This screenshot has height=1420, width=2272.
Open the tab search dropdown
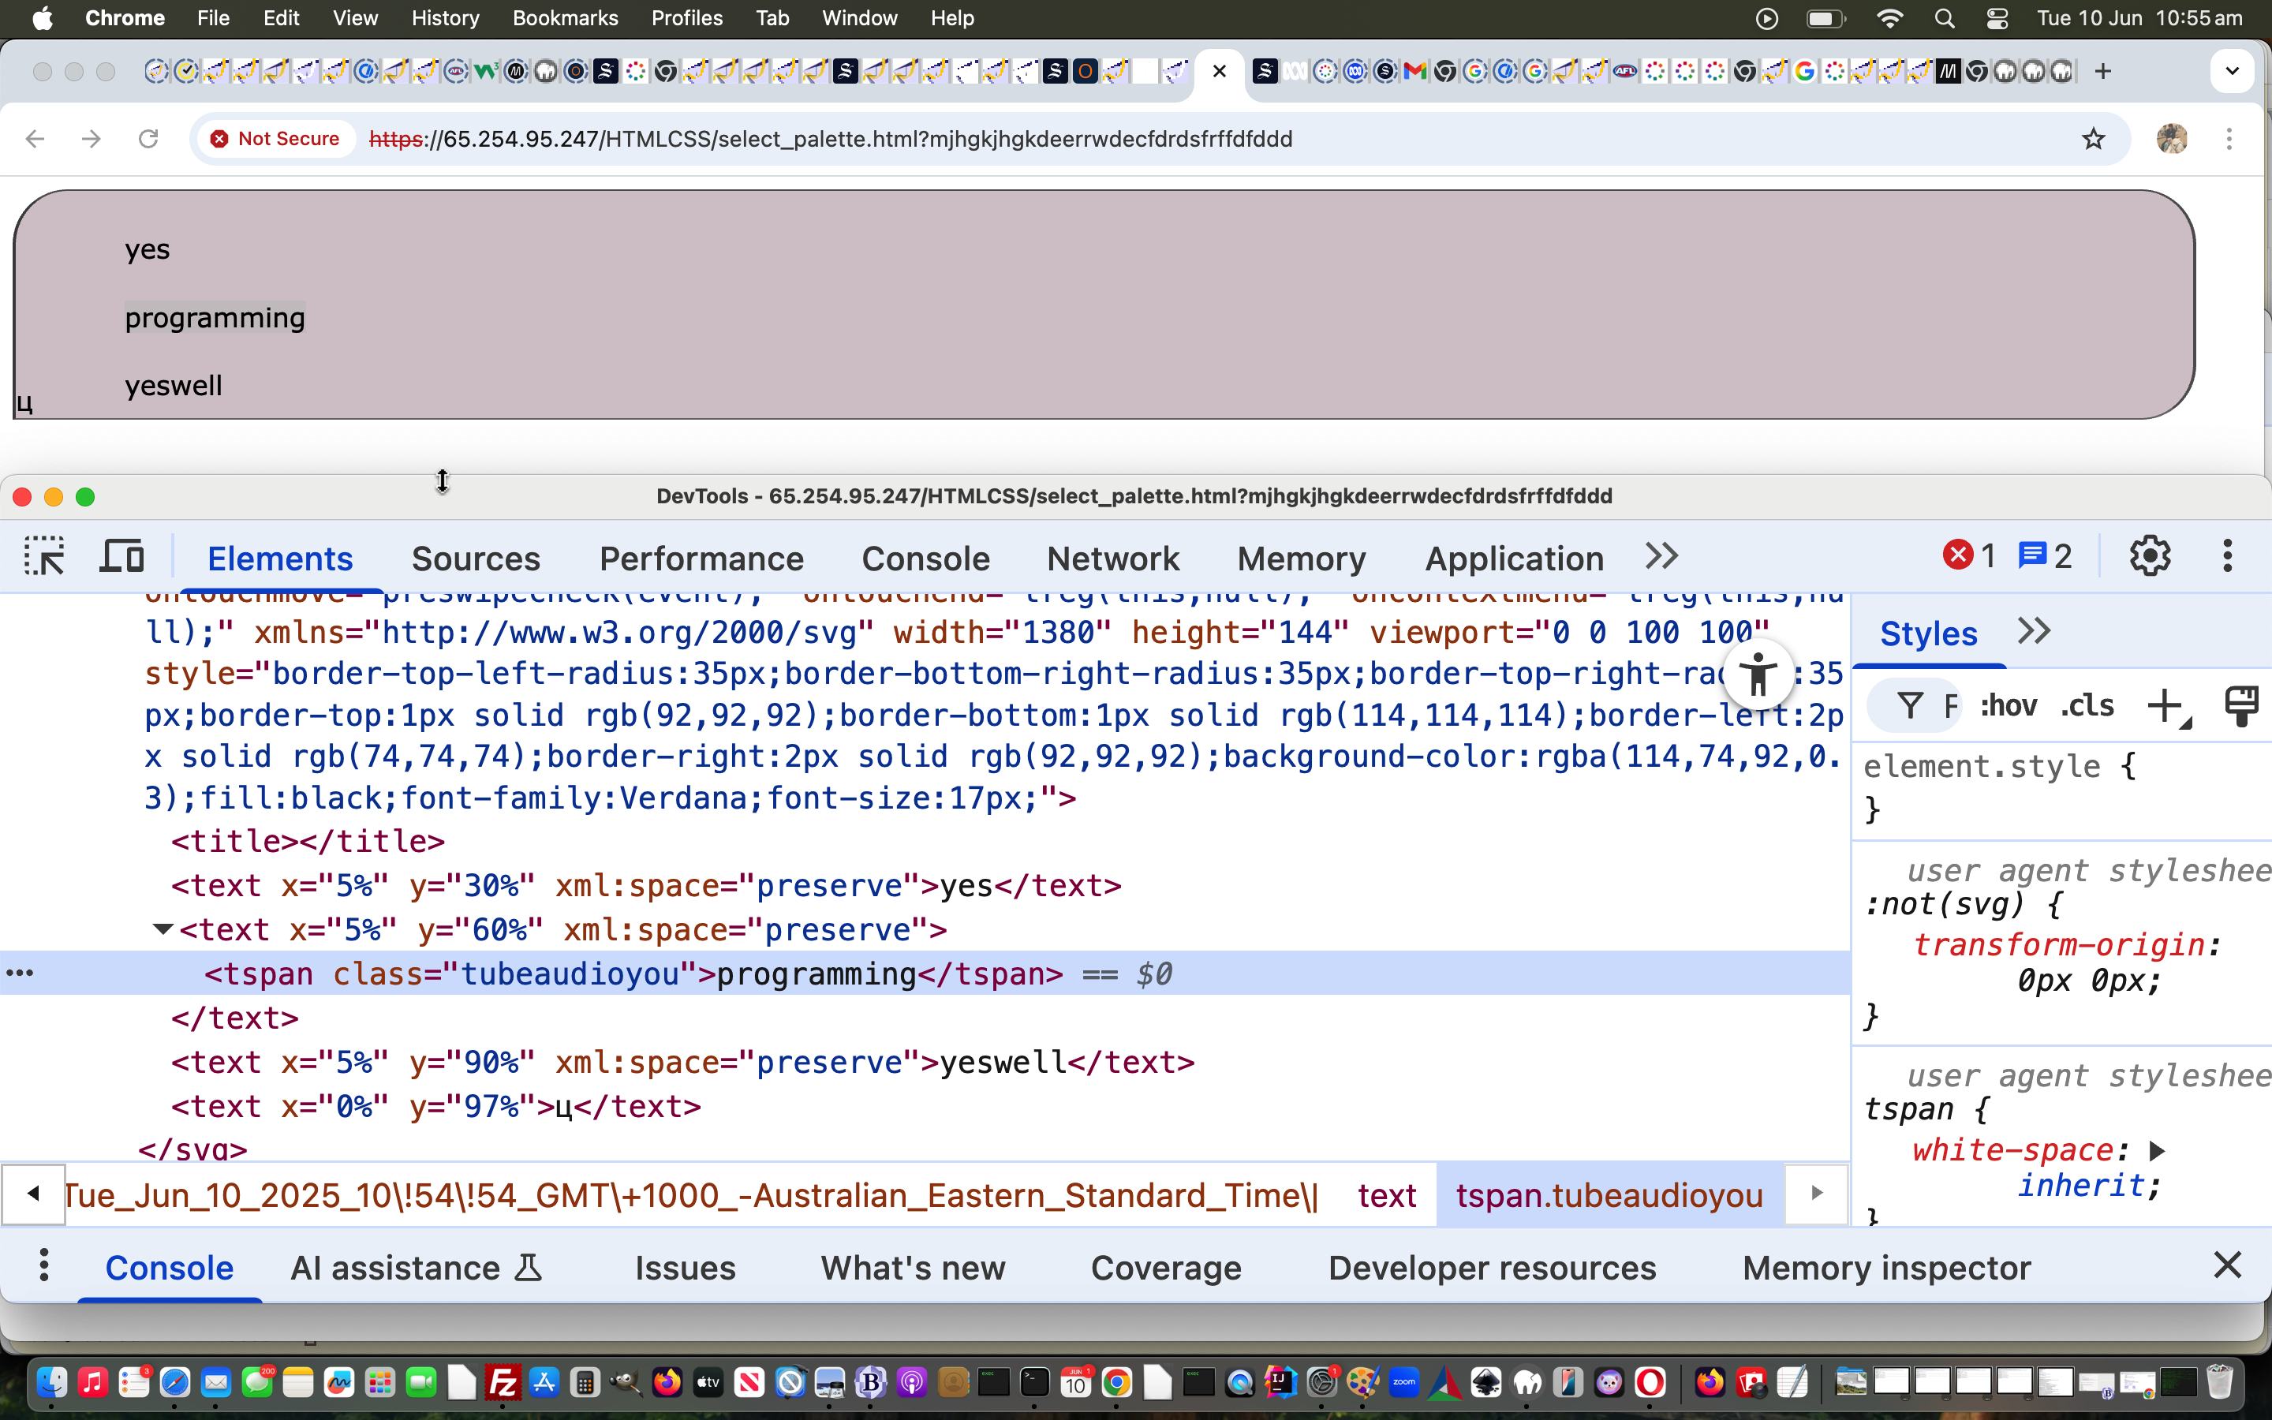(x=2232, y=70)
